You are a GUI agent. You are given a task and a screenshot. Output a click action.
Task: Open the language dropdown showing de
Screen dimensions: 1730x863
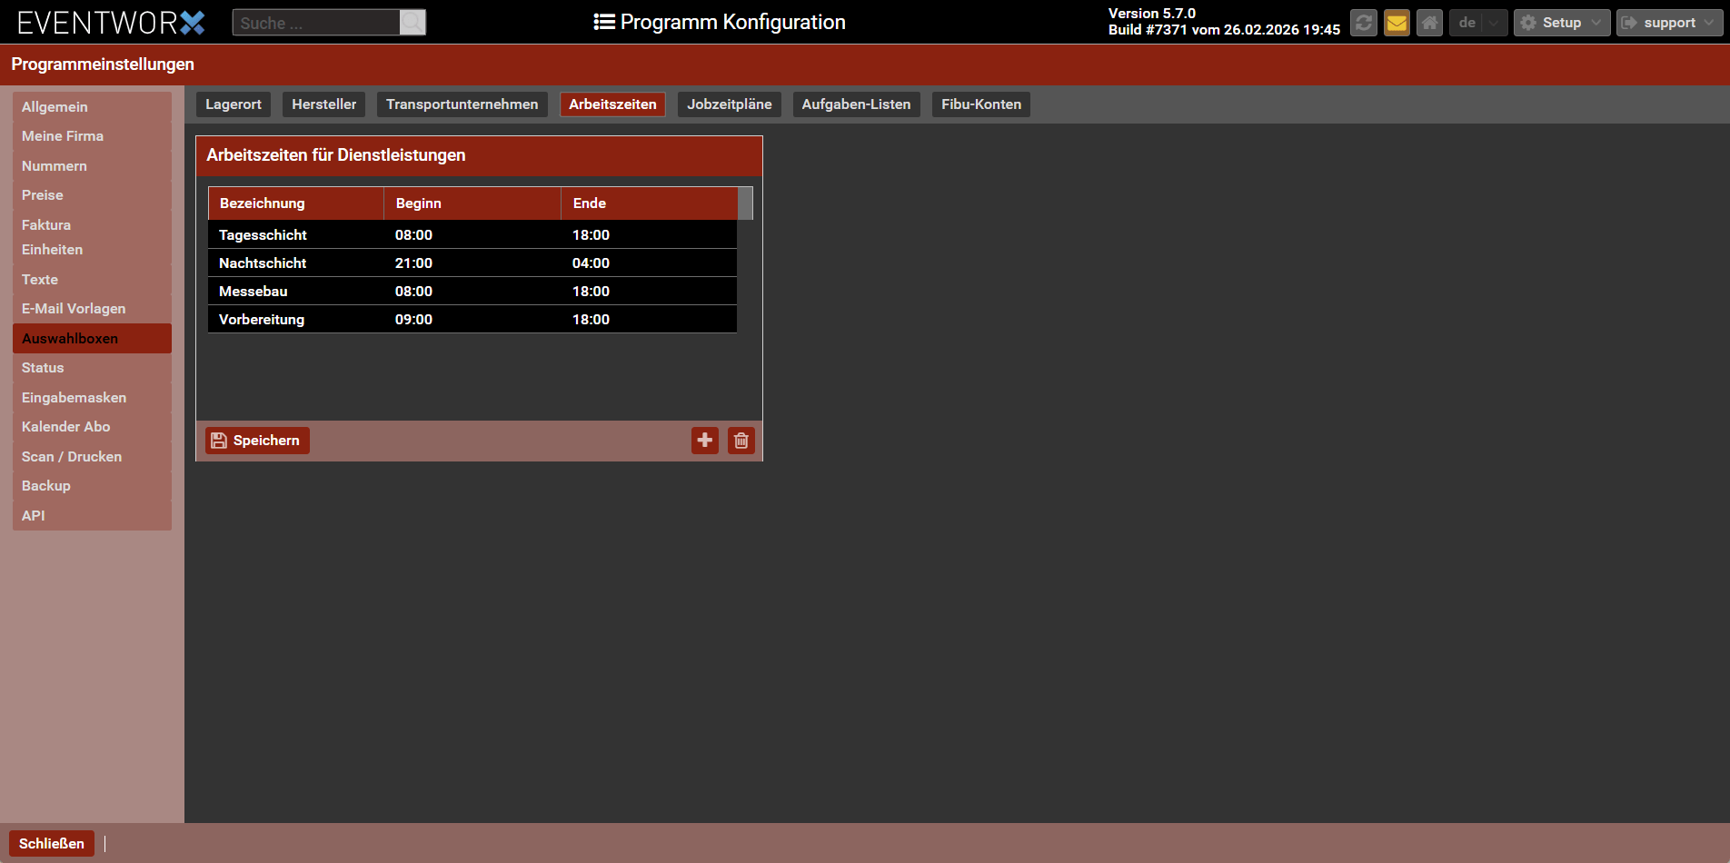1477,23
